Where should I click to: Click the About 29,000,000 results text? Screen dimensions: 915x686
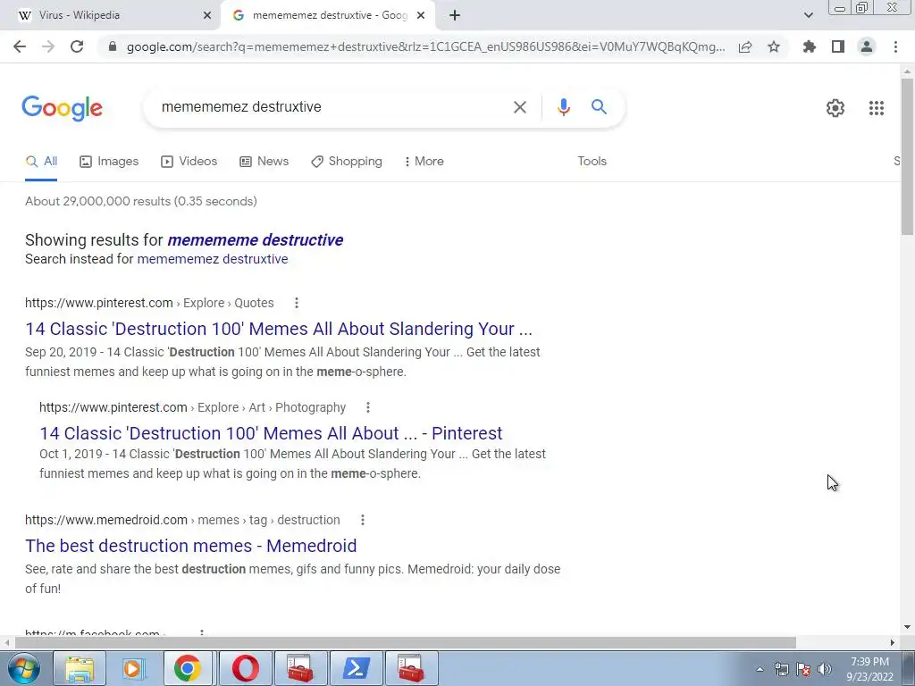(x=140, y=201)
